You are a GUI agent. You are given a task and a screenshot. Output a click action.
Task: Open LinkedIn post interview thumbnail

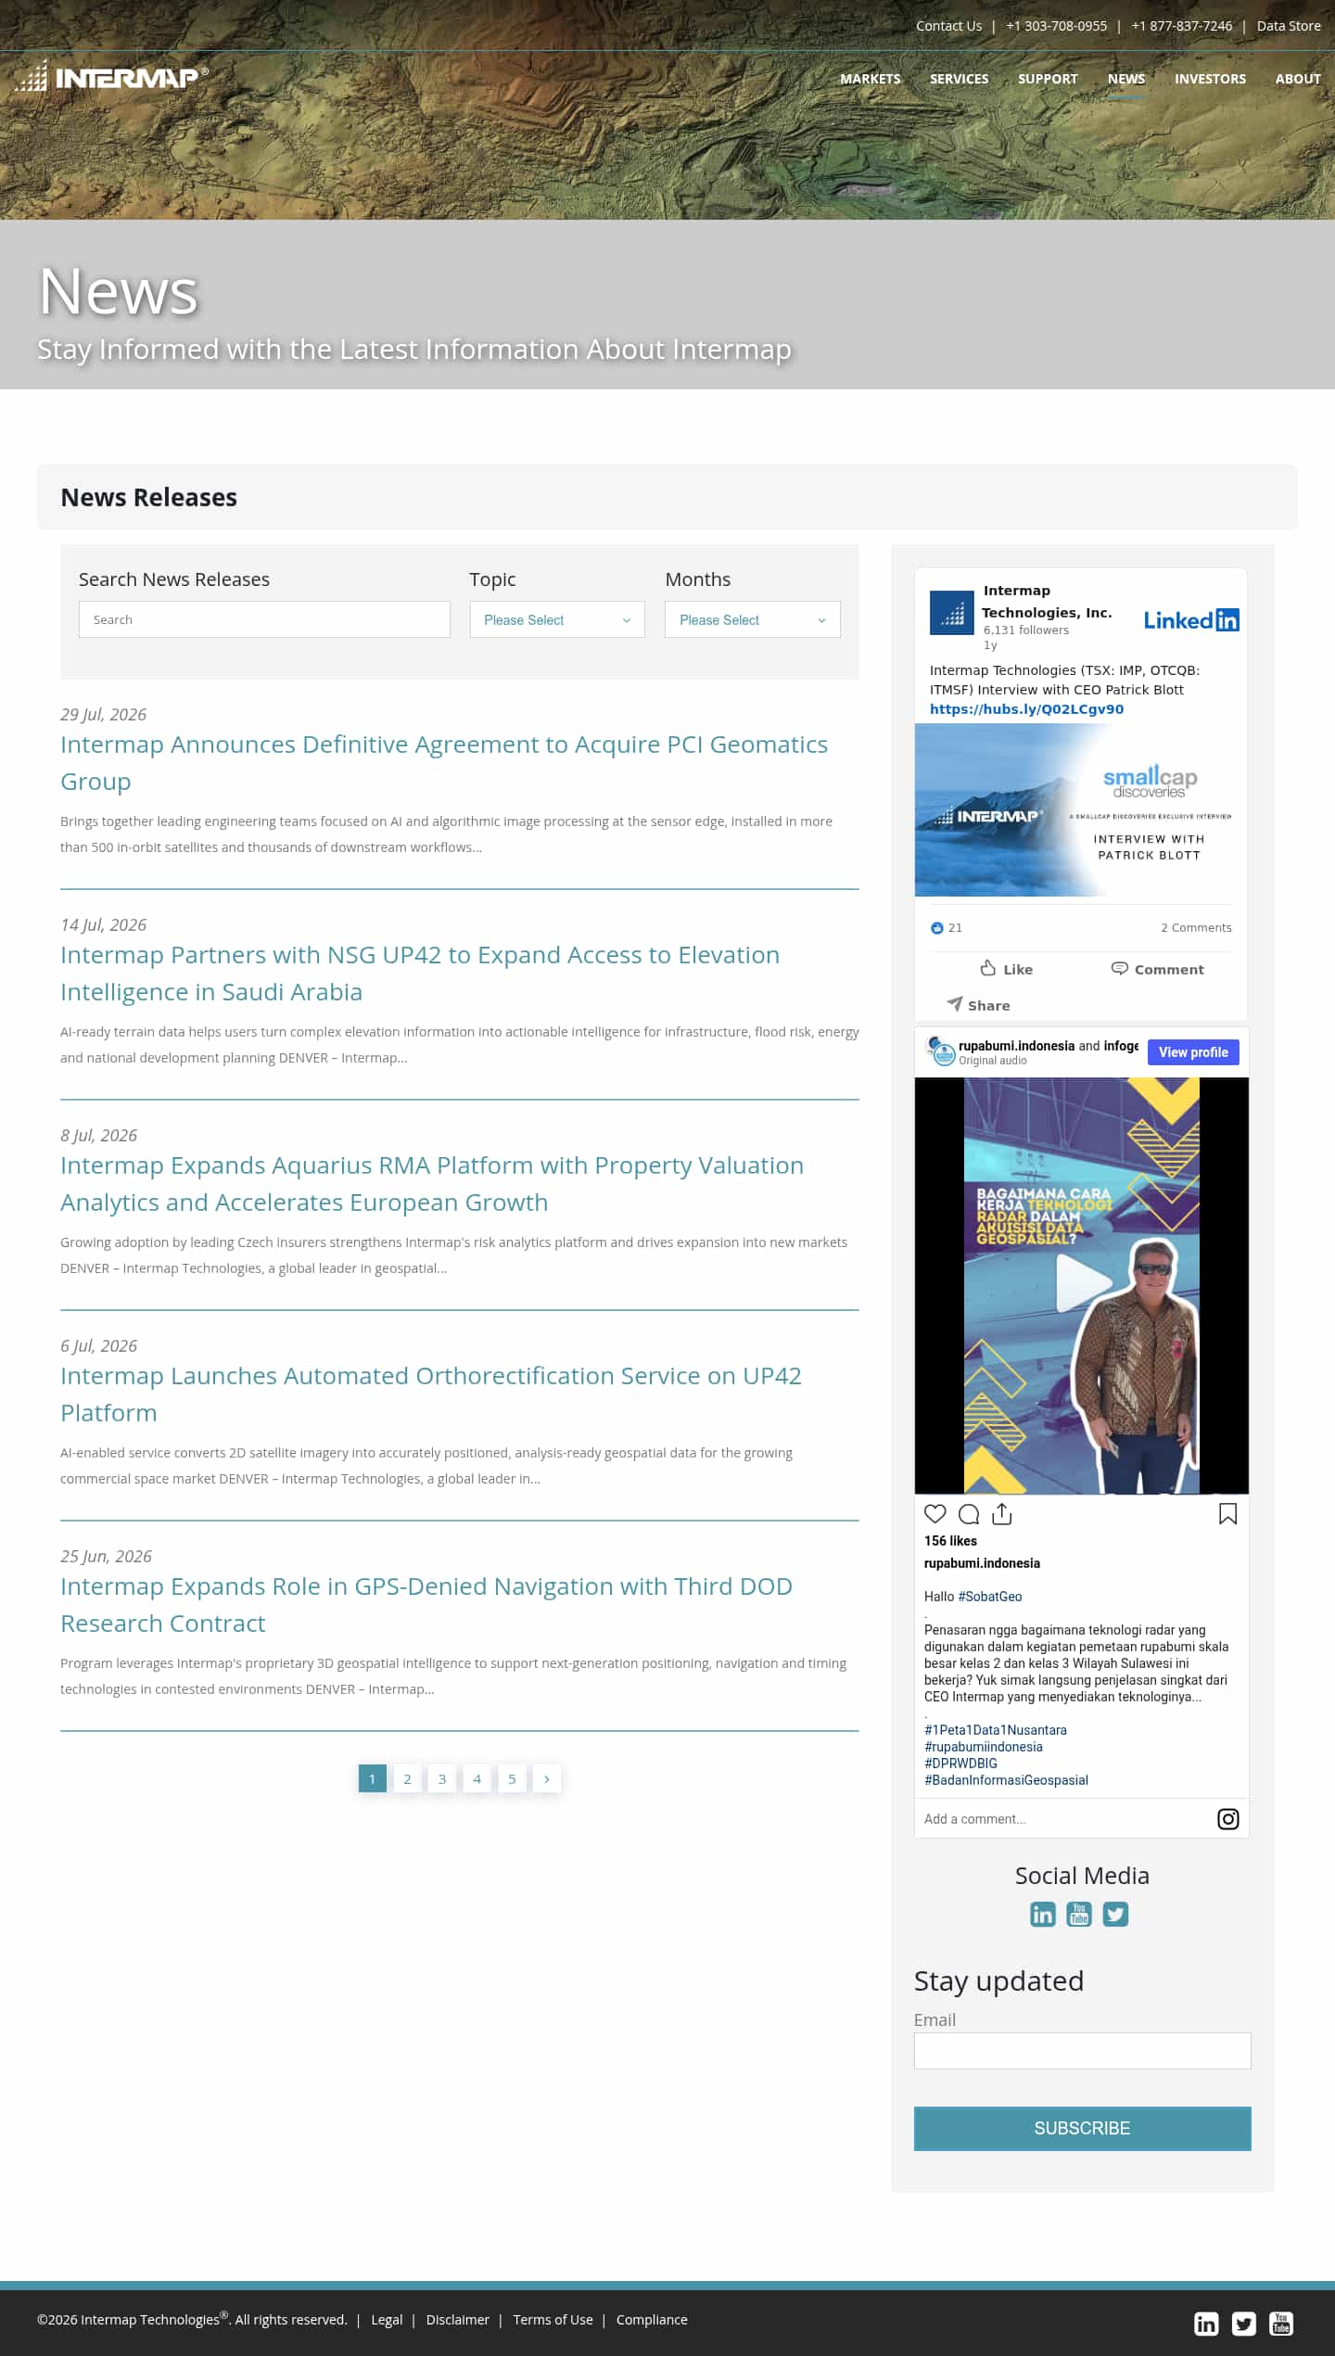coord(1081,810)
